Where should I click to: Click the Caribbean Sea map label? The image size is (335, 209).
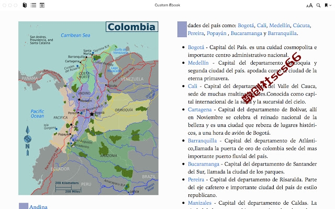tap(75, 36)
